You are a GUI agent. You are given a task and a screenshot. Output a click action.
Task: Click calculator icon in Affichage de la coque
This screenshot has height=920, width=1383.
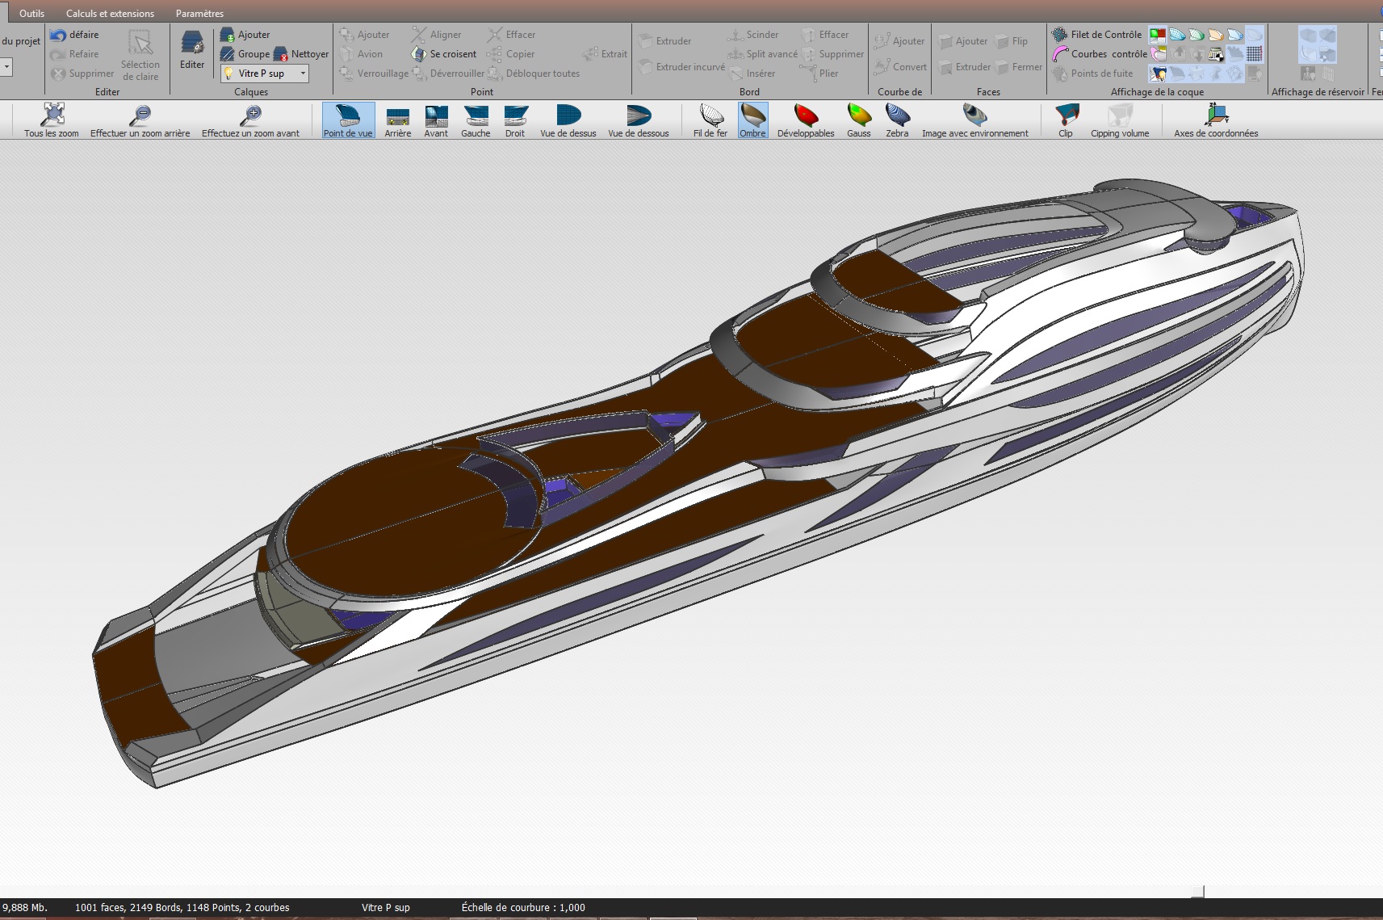click(x=1216, y=54)
